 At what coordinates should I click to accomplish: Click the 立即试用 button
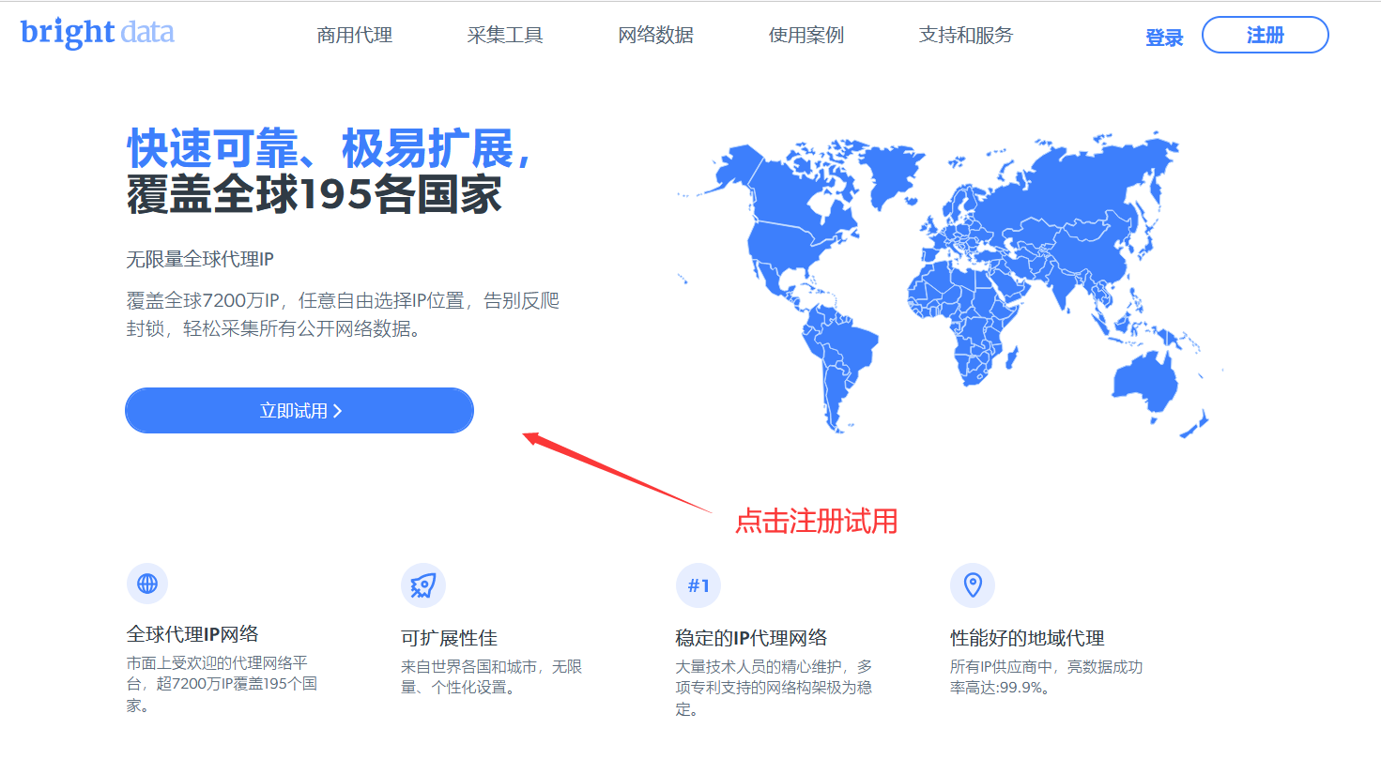click(x=299, y=410)
